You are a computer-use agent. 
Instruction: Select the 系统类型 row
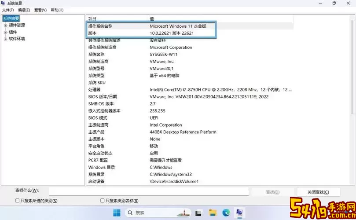[x=190, y=75]
